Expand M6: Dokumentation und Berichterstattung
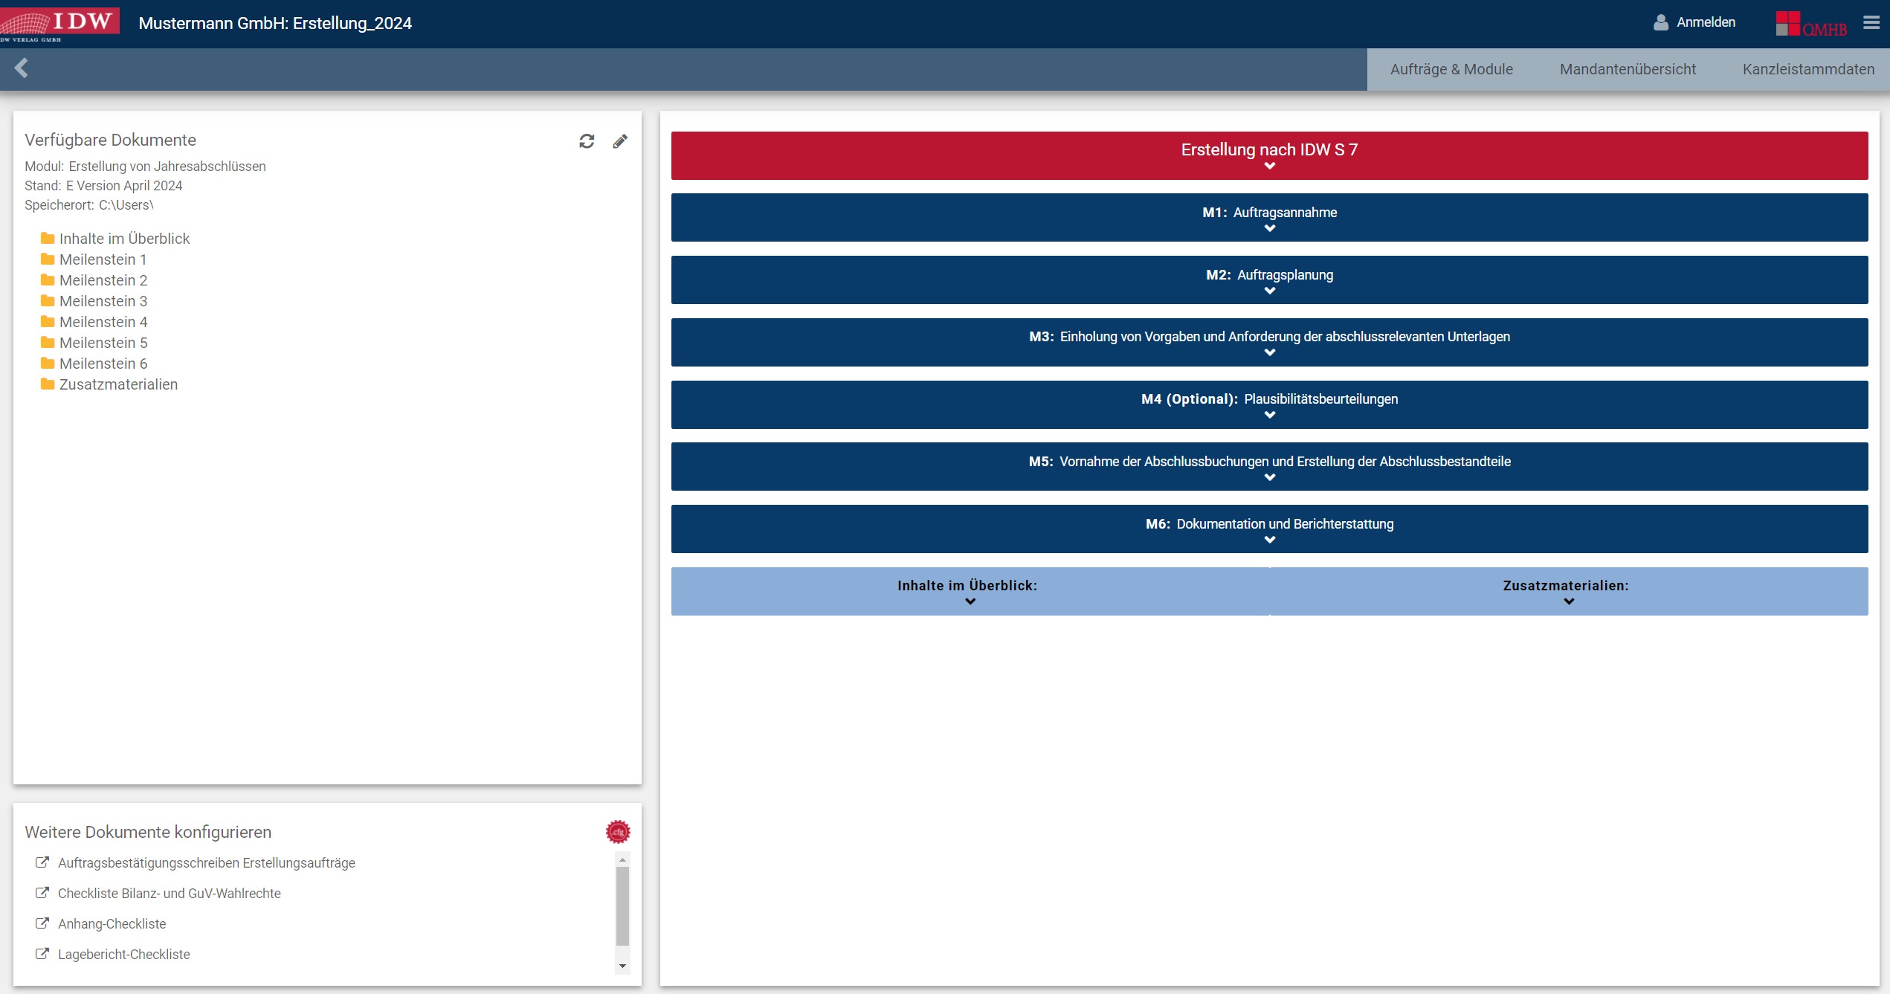This screenshot has width=1890, height=994. 1269,529
